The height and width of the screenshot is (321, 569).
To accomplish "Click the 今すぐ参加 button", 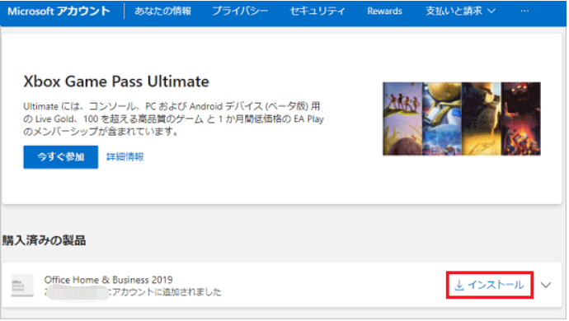I will 60,157.
